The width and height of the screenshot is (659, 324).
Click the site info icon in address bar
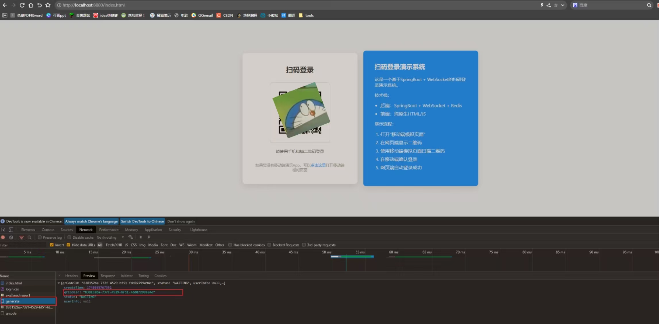[59, 5]
